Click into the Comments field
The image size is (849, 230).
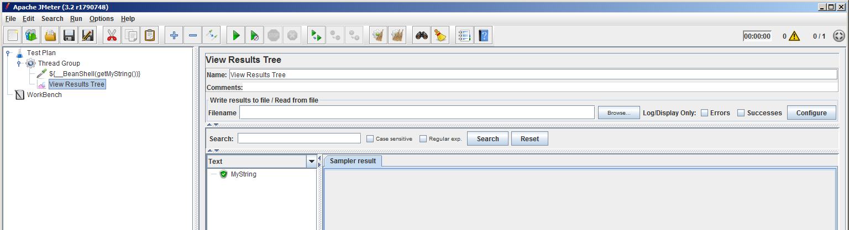(541, 87)
